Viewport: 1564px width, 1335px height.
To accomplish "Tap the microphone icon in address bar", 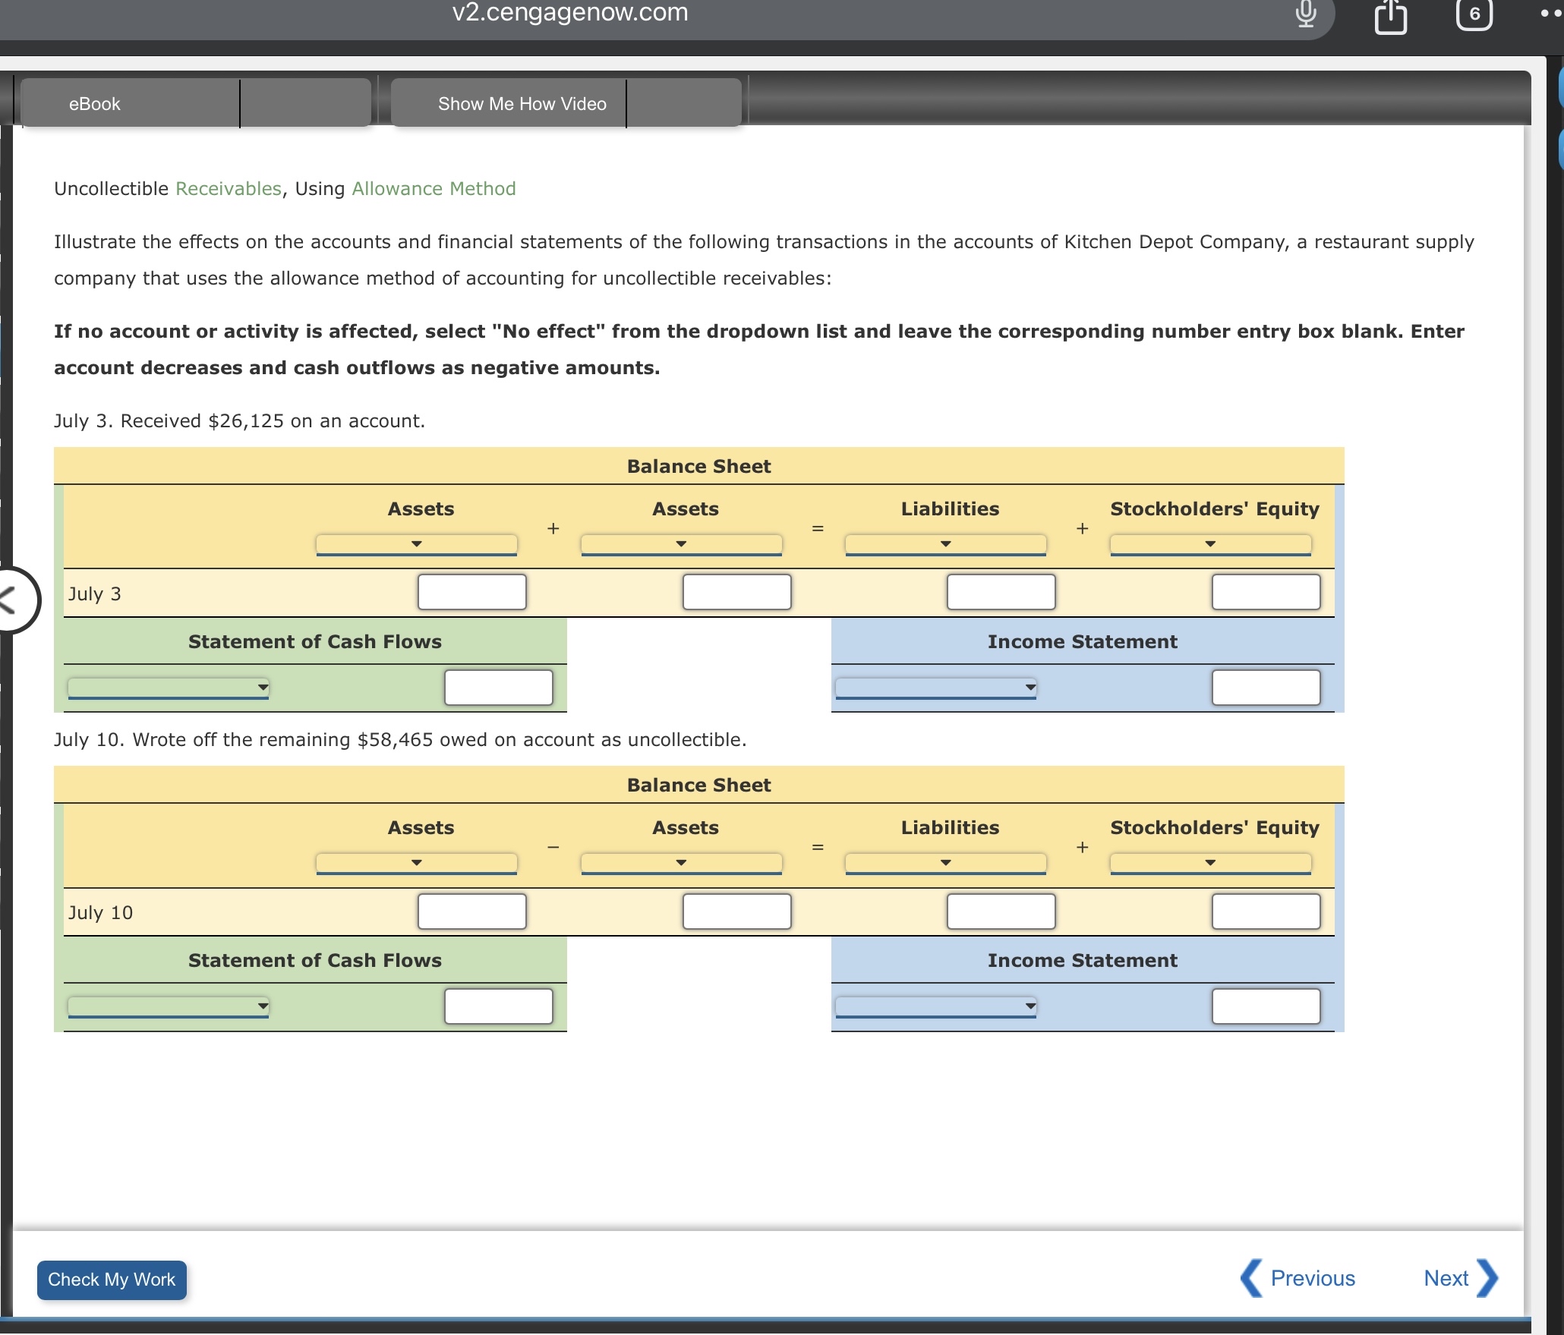I will pyautogui.click(x=1305, y=14).
